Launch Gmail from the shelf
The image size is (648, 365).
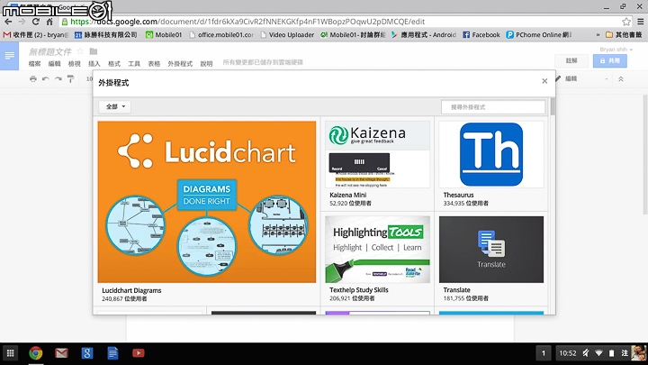pyautogui.click(x=61, y=353)
